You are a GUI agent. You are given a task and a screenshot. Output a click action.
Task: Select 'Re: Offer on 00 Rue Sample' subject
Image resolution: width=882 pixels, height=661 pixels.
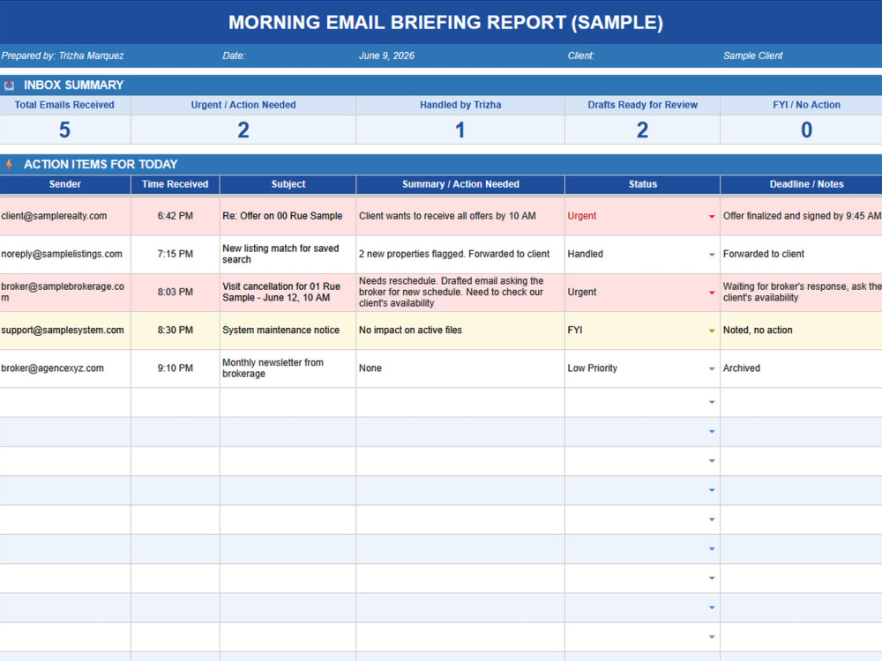tap(288, 217)
